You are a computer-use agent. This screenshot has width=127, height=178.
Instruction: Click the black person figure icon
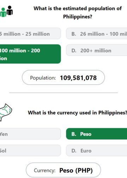[x=10, y=10]
